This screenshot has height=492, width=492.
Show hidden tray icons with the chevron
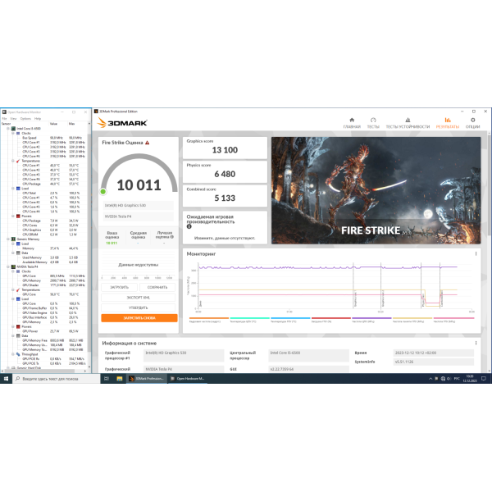pyautogui.click(x=430, y=379)
